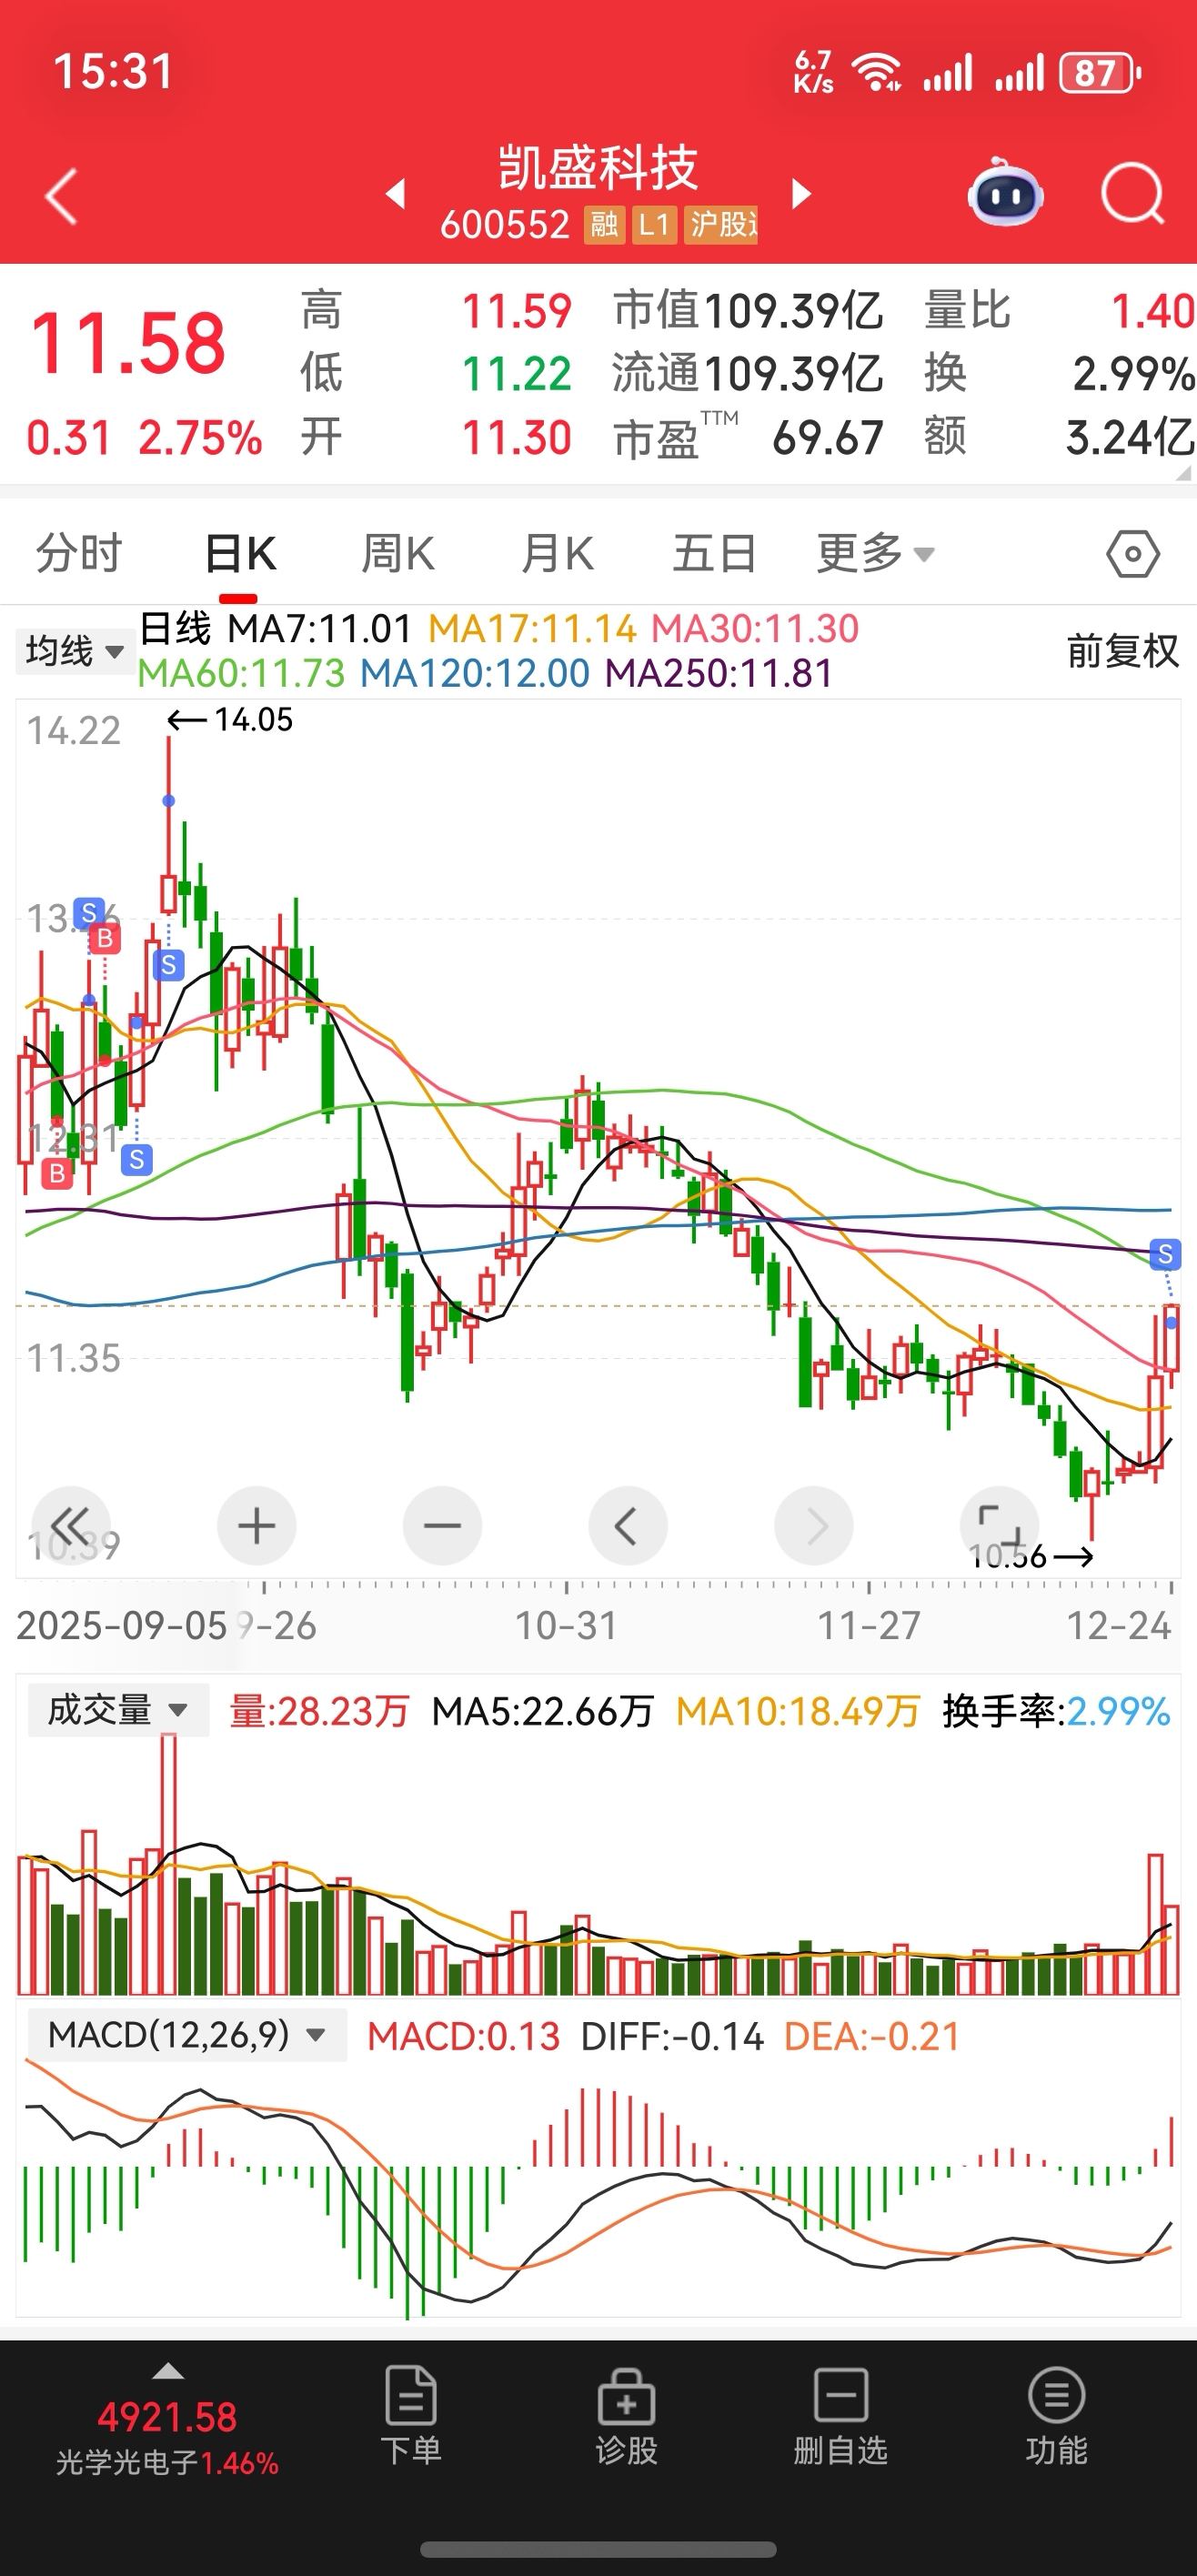The image size is (1197, 2576).
Task: Open chart settings hexagon icon
Action: [1133, 554]
